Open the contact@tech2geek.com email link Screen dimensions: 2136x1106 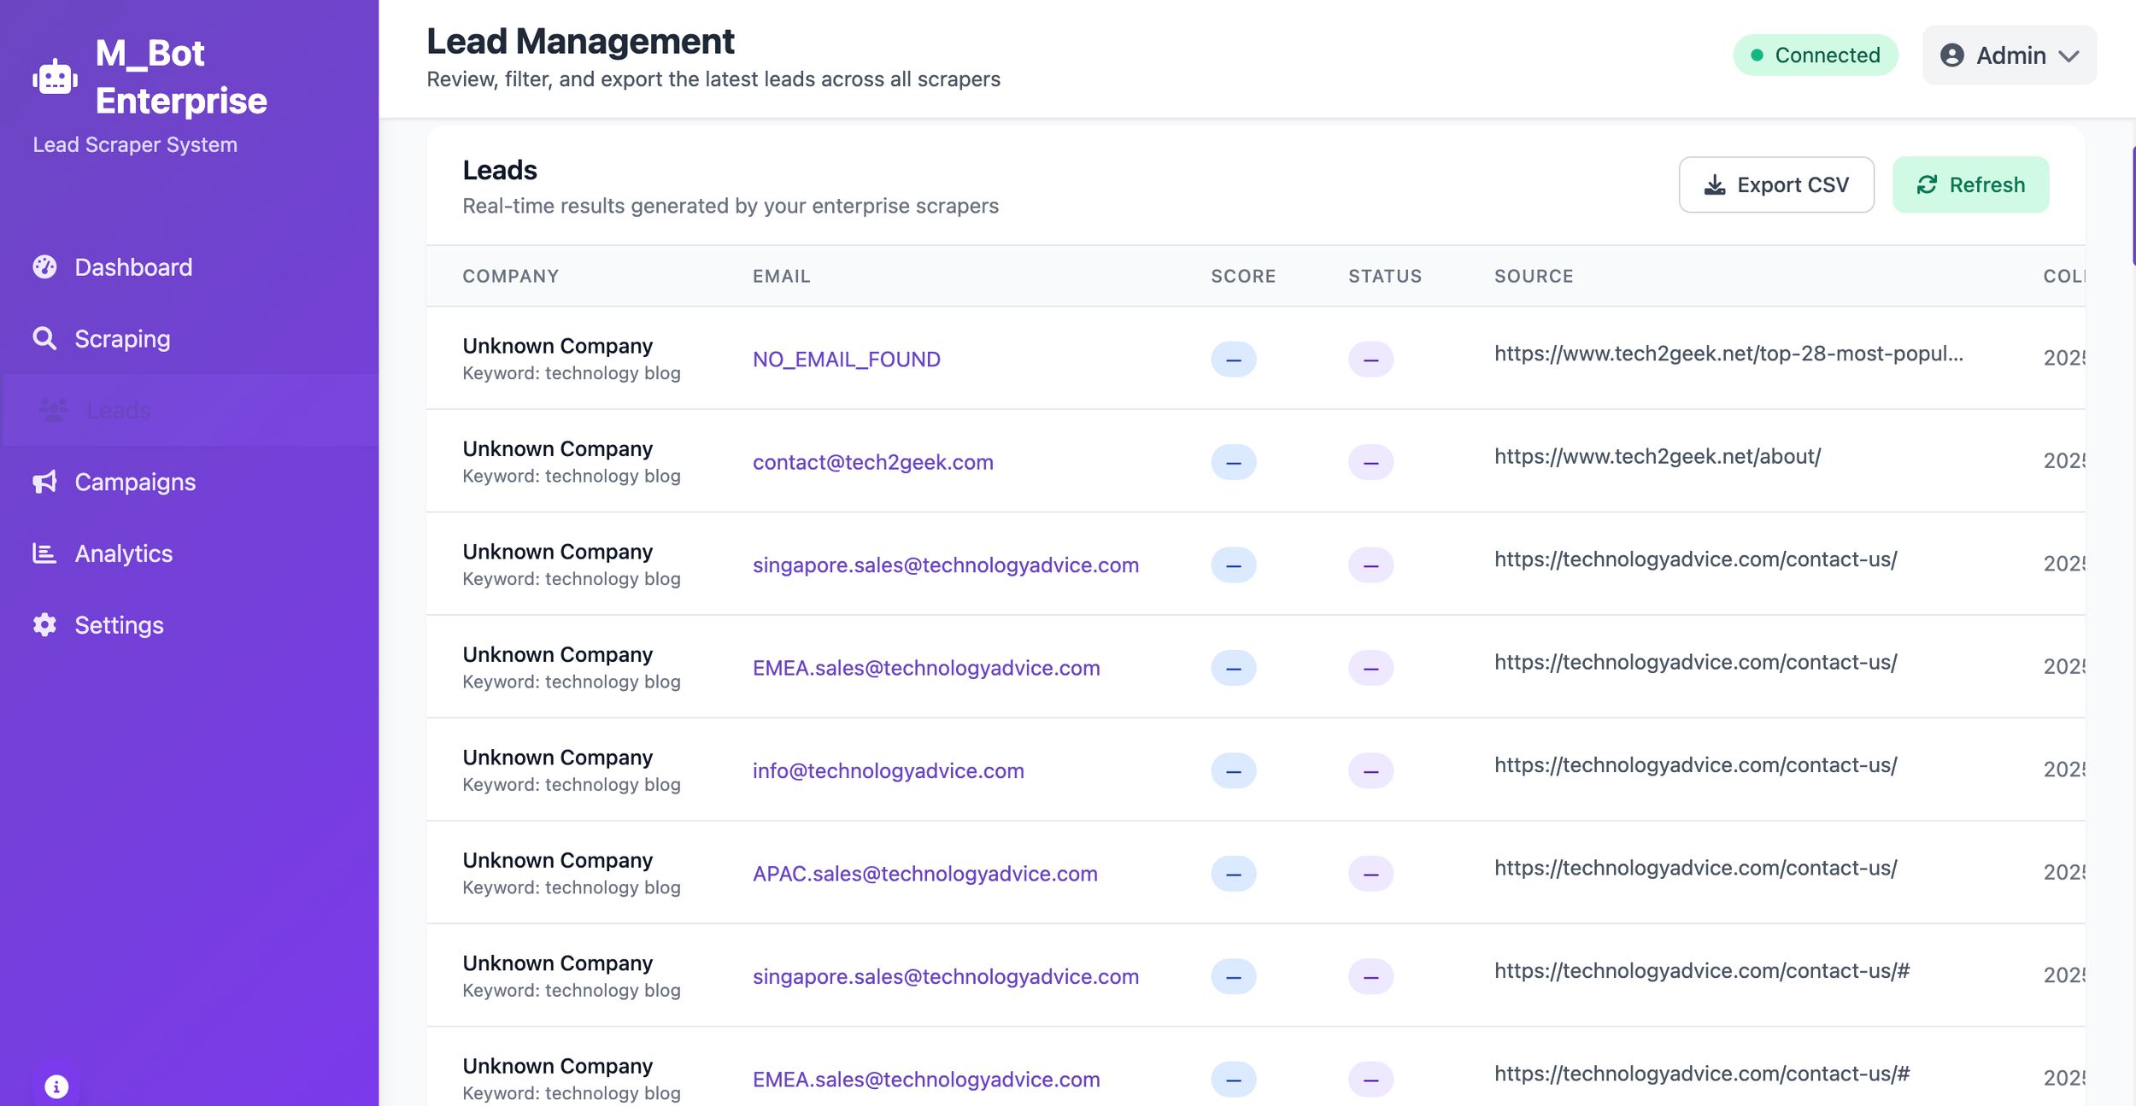(x=872, y=462)
